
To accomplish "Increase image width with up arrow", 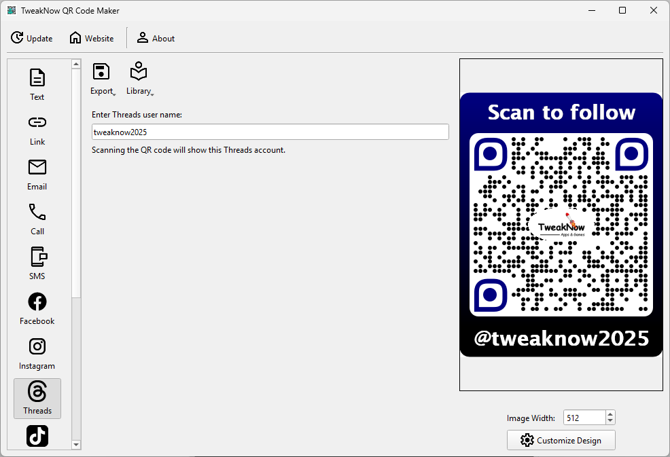I will click(x=610, y=414).
